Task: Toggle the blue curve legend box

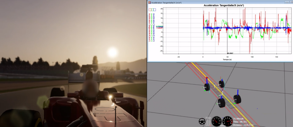Action: coord(155,10)
